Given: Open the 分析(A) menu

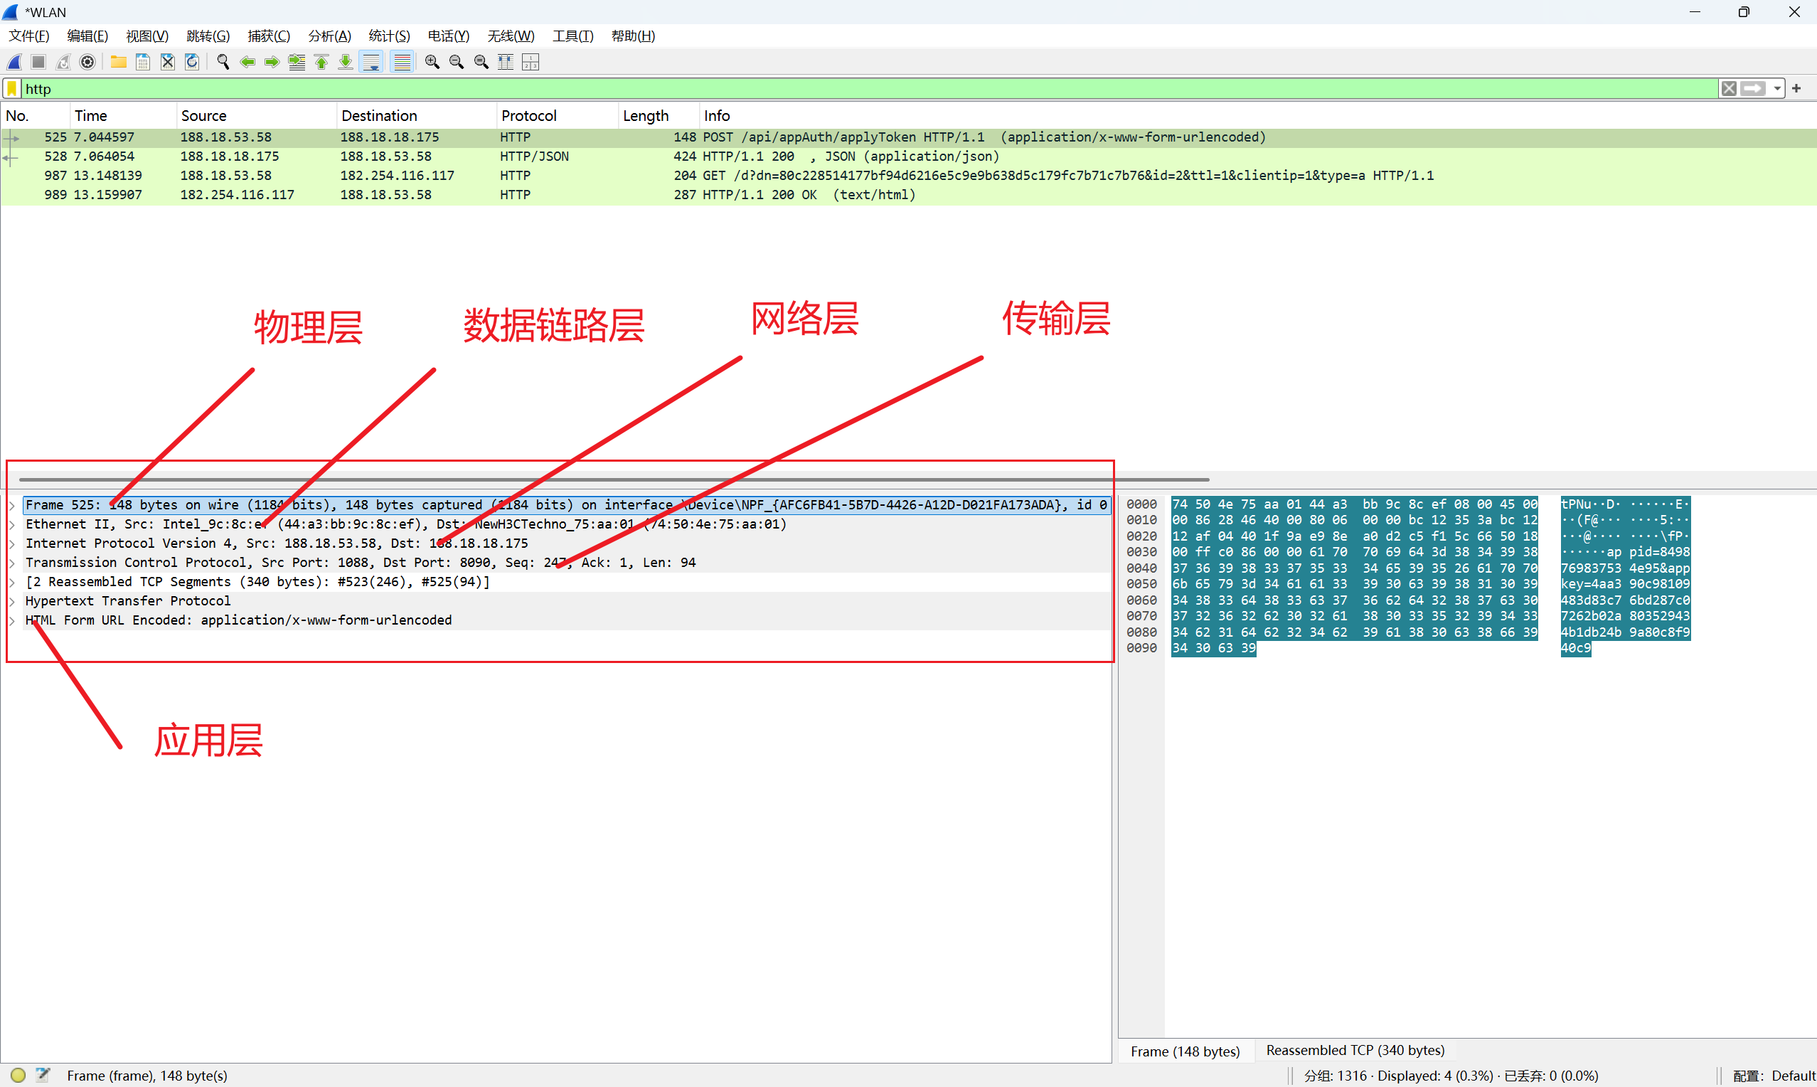Looking at the screenshot, I should (329, 36).
